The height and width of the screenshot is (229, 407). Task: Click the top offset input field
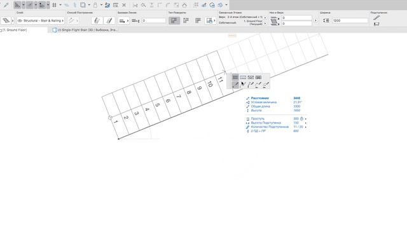(x=297, y=18)
